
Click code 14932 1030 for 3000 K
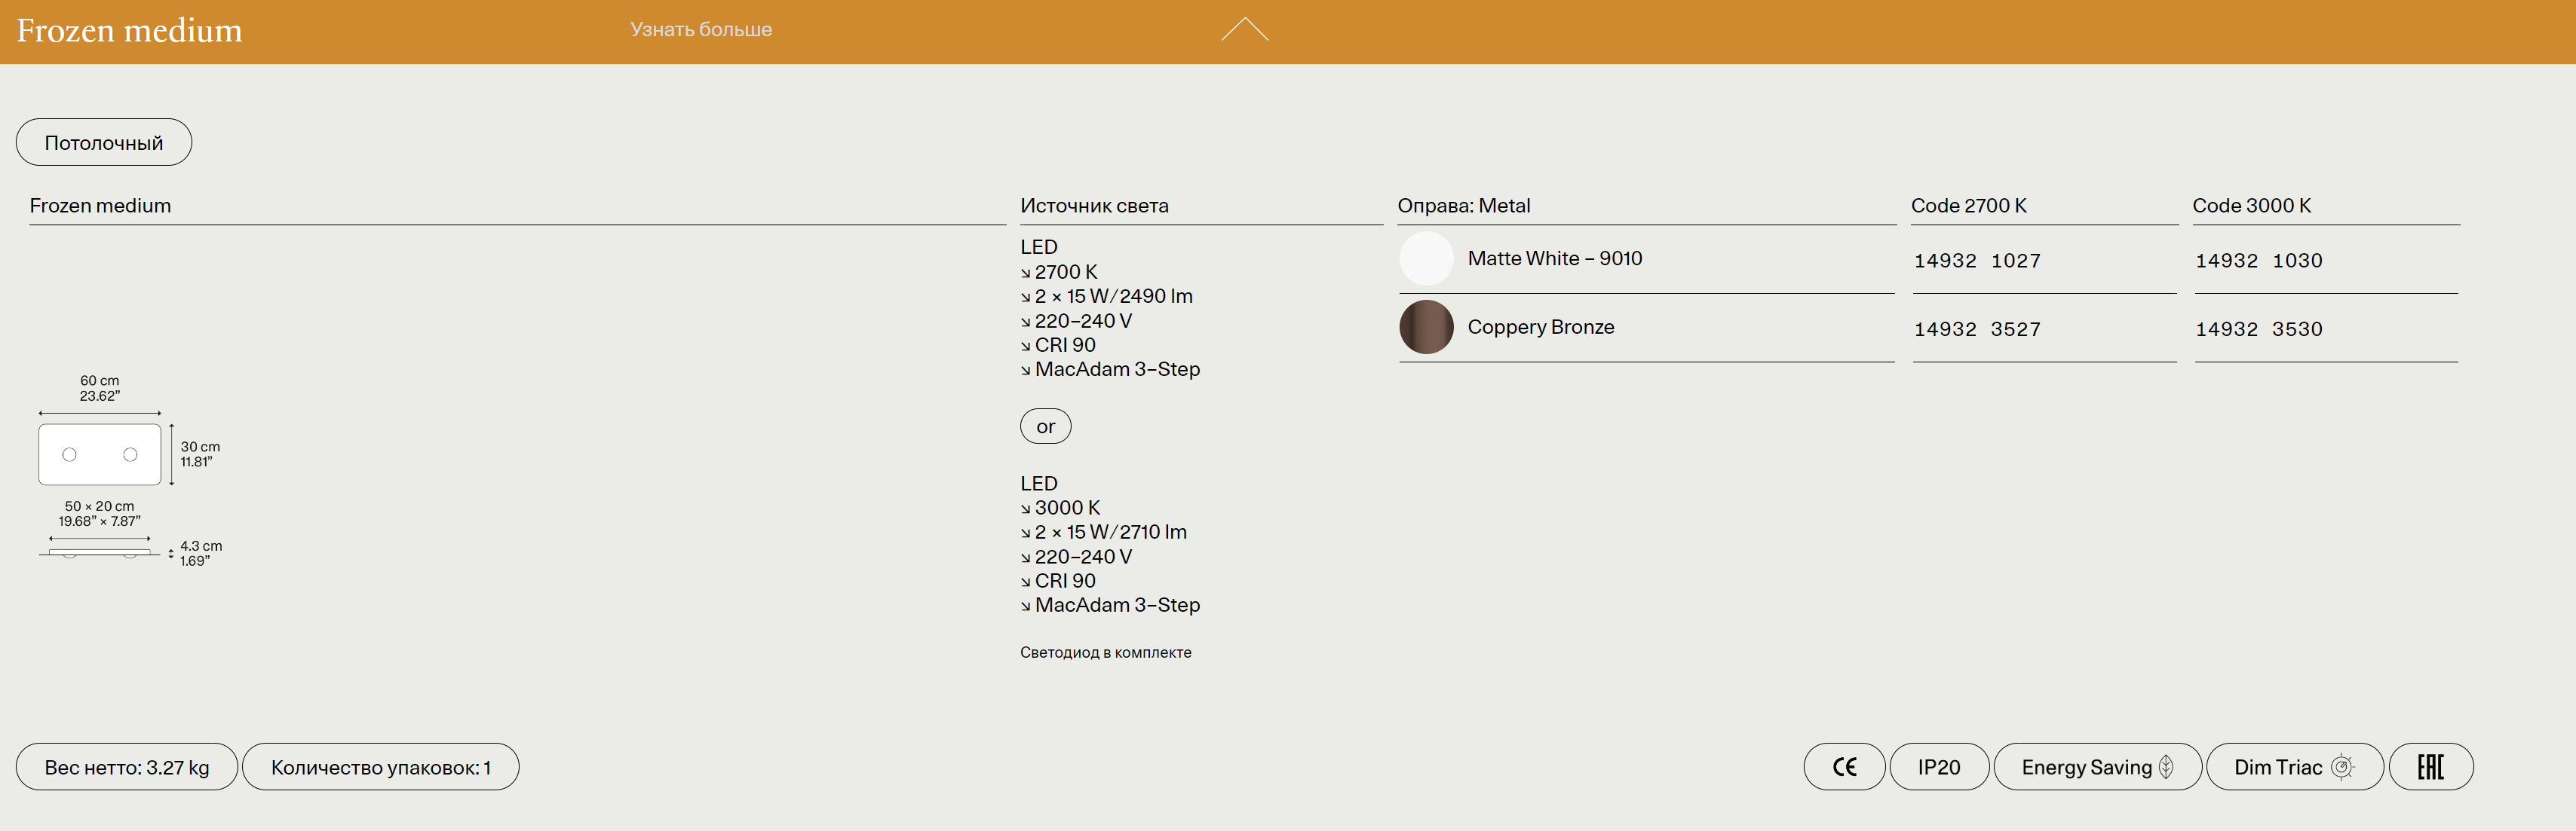(x=2258, y=261)
